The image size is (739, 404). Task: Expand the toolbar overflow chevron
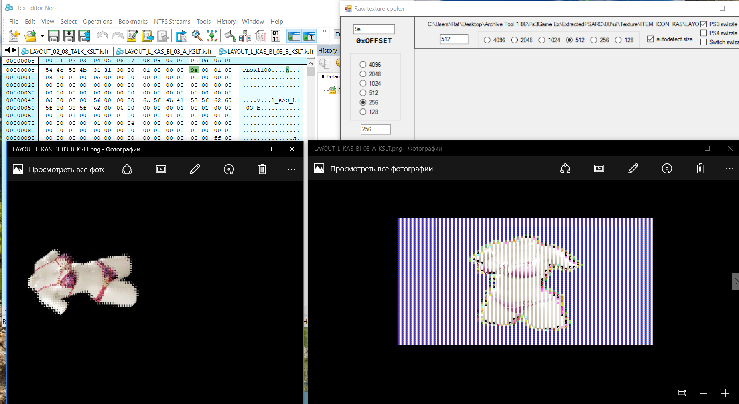325,31
